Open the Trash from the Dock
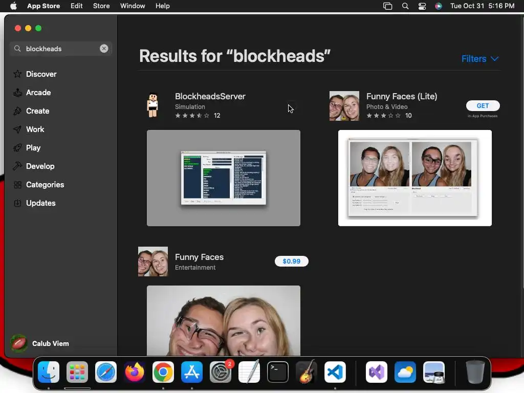The height and width of the screenshot is (393, 524). point(475,372)
